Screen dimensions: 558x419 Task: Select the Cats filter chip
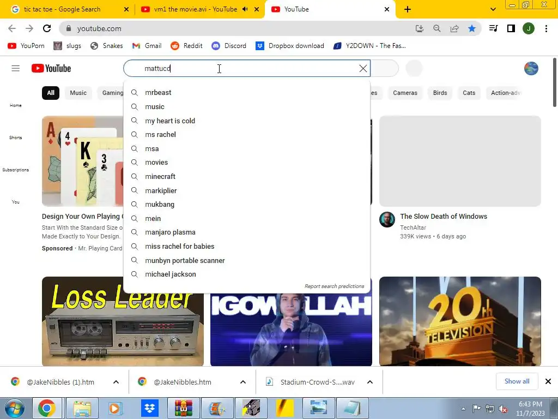(x=469, y=93)
